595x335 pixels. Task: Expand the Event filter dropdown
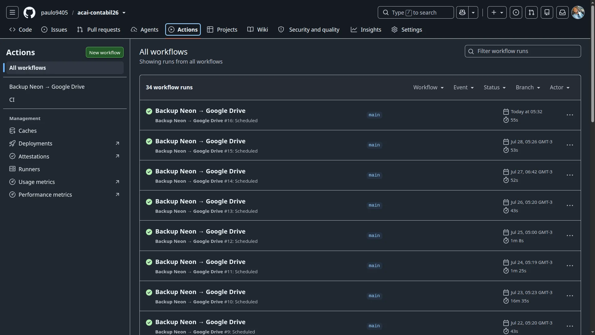pyautogui.click(x=464, y=87)
